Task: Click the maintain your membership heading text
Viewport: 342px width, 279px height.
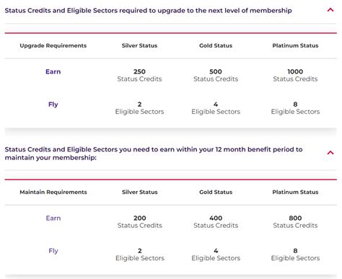Action: tap(154, 154)
